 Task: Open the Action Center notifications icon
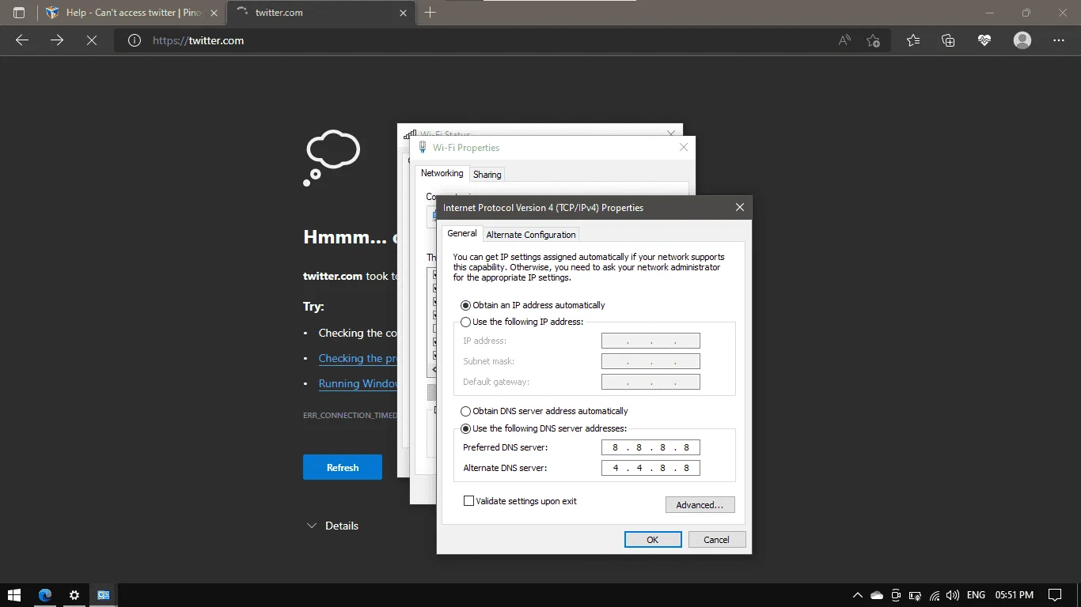click(1054, 595)
